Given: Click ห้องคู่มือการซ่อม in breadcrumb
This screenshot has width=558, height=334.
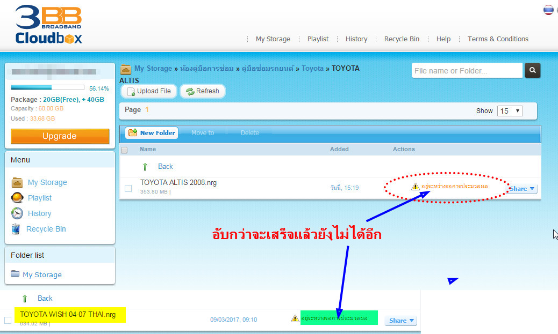Looking at the screenshot, I should pyautogui.click(x=207, y=69).
